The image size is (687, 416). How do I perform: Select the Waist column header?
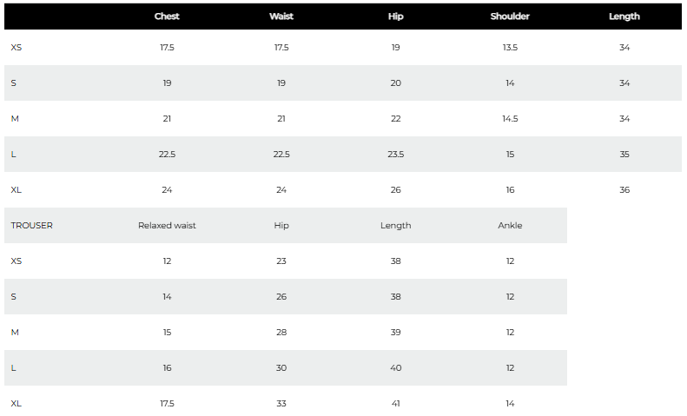[x=281, y=17]
